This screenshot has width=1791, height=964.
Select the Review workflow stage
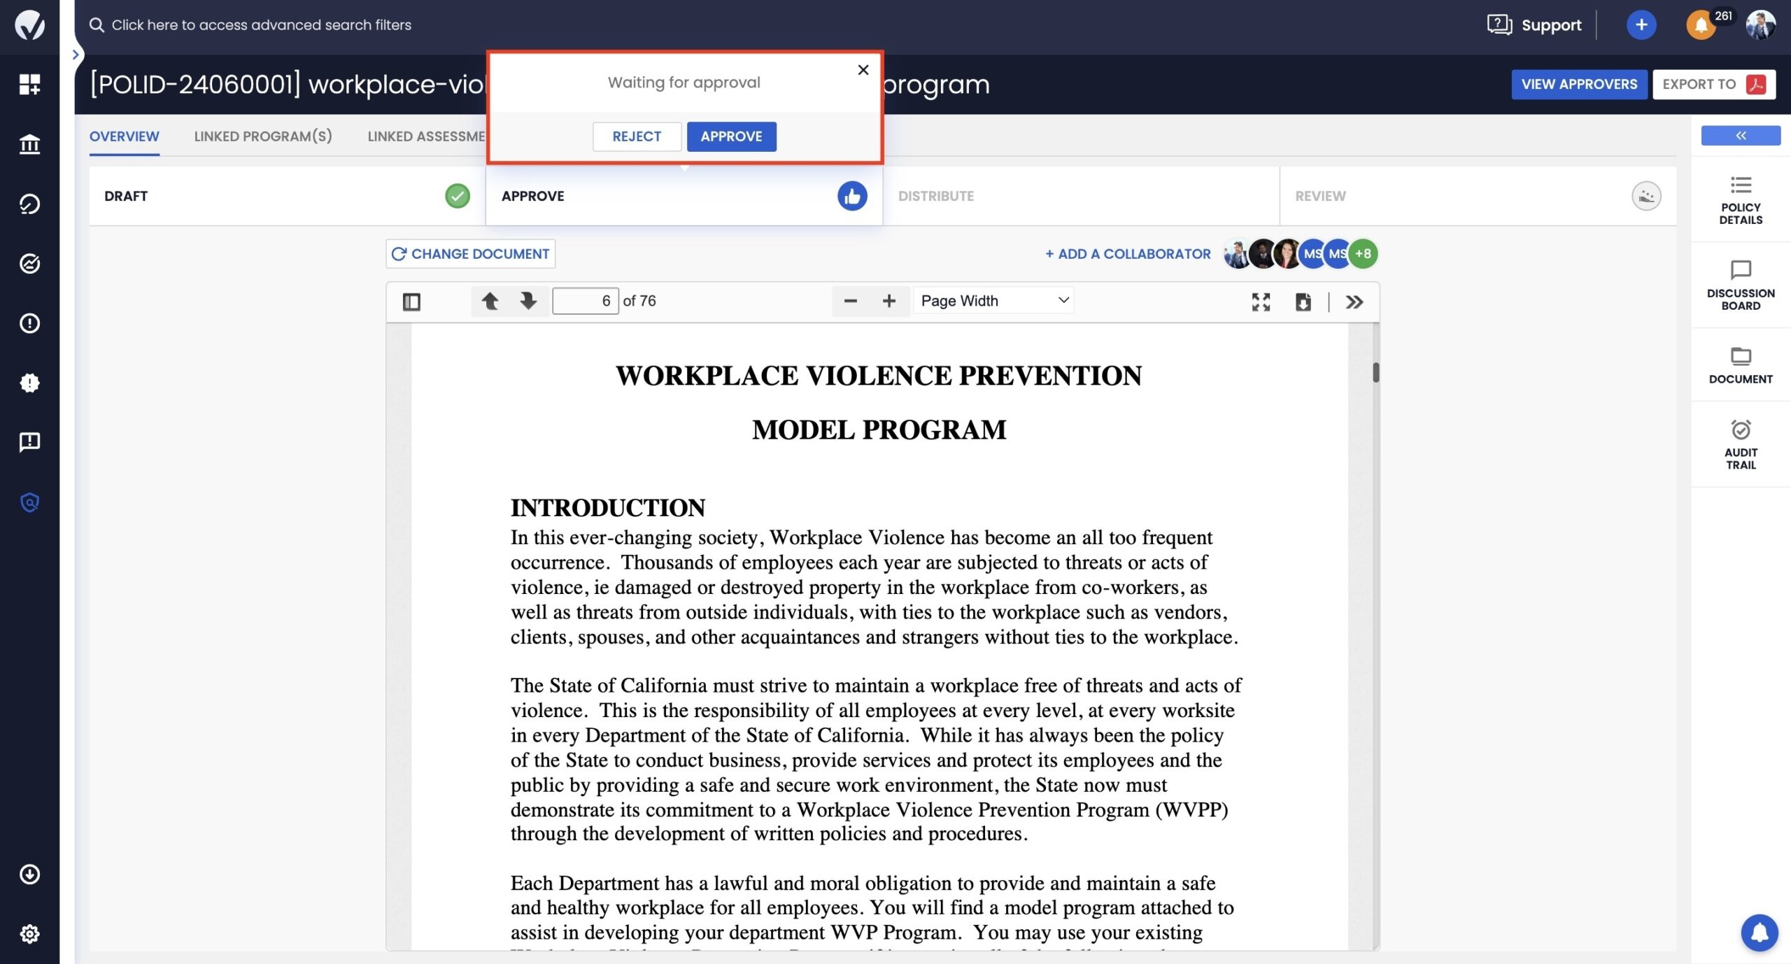pos(1478,197)
